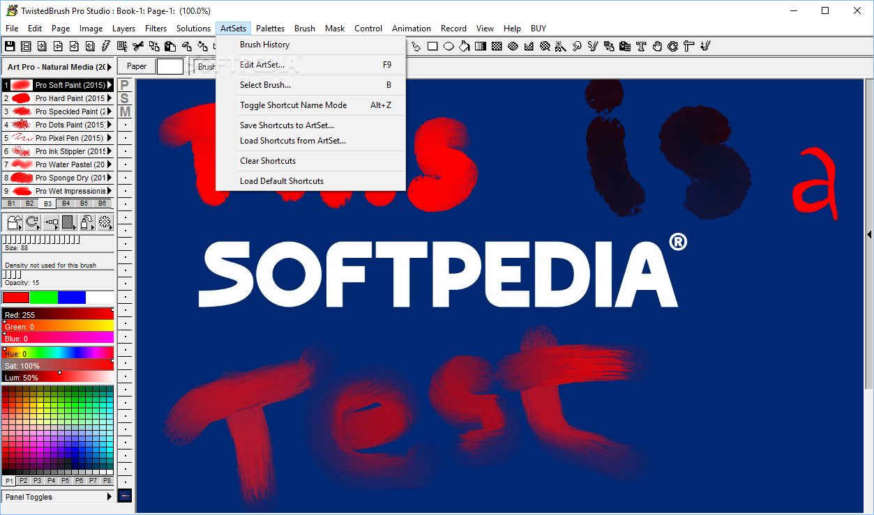Image resolution: width=874 pixels, height=515 pixels.
Task: Select the gradient fill tool
Action: point(481,46)
